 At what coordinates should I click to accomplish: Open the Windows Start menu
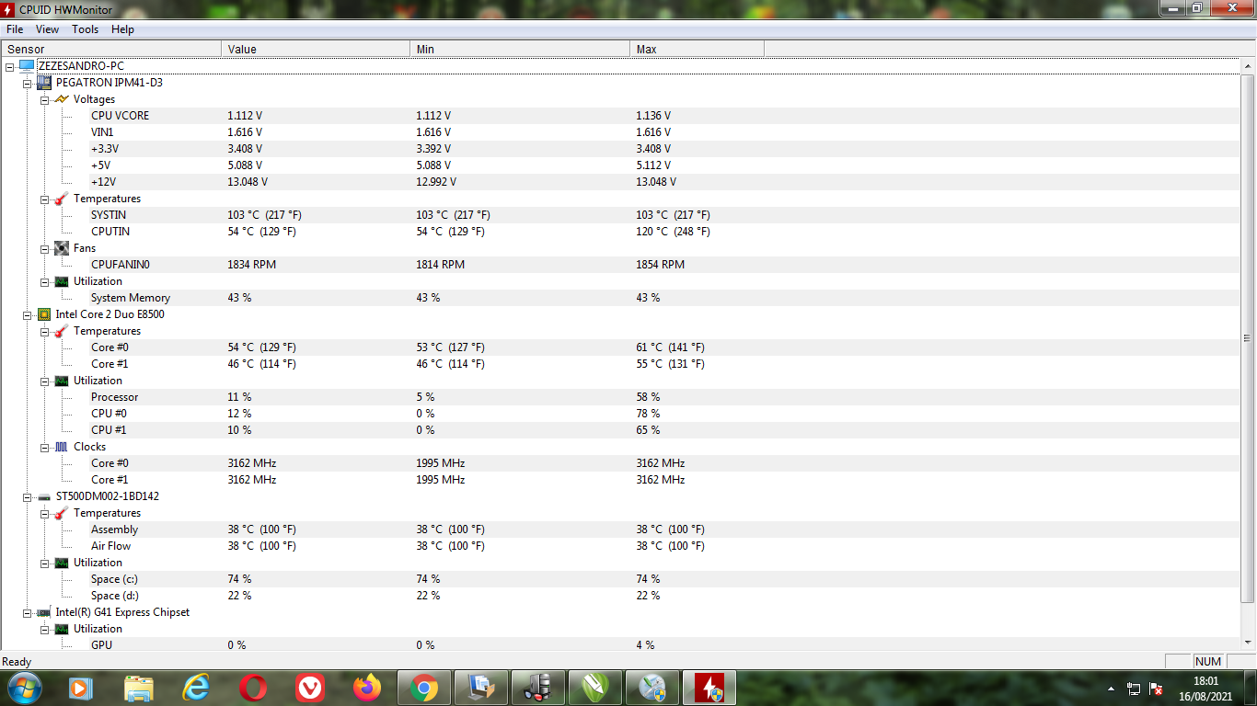25,687
